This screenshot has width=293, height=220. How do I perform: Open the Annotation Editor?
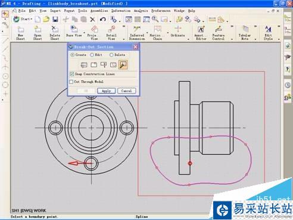201,33
